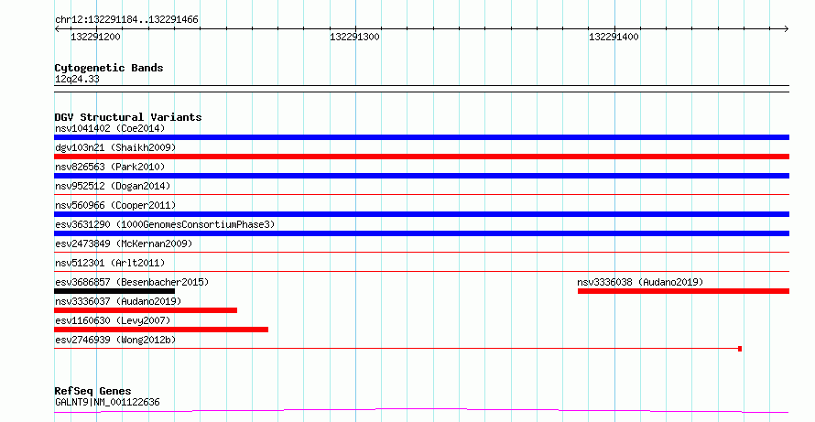Click the 132291300 ruler coordinate

click(354, 37)
